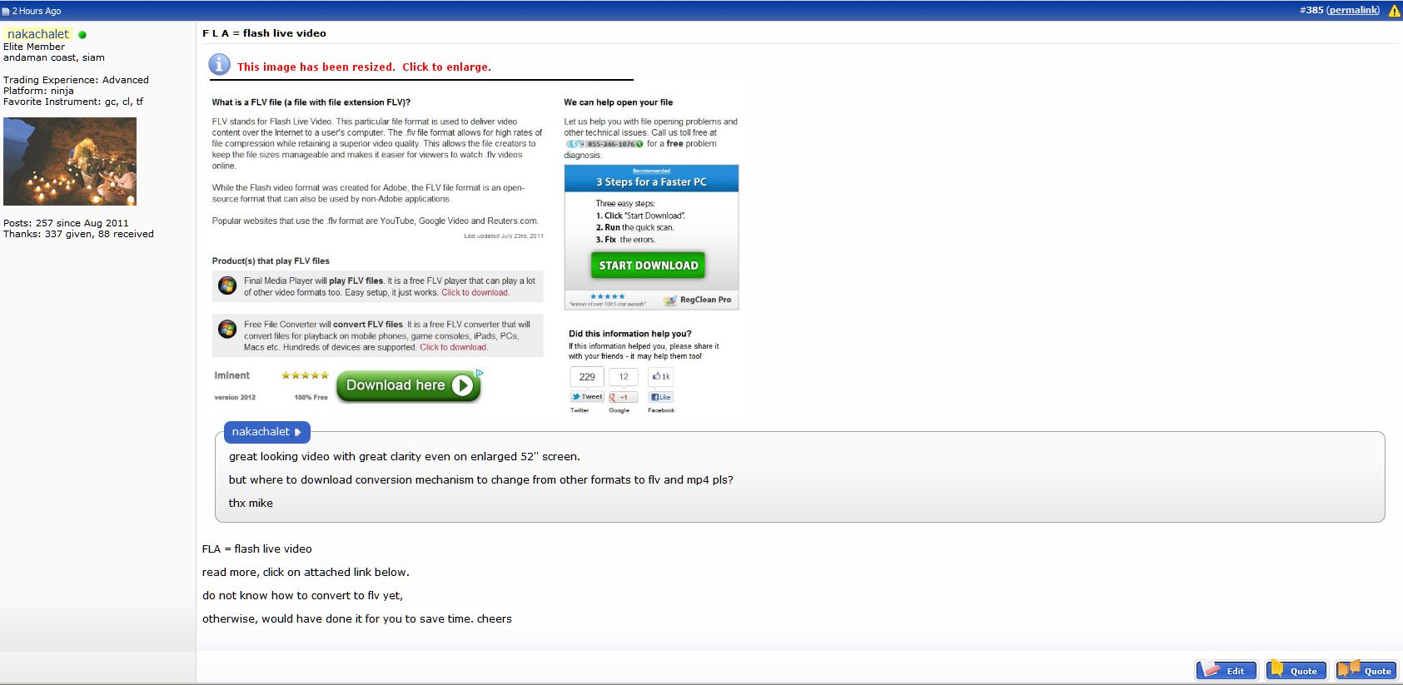Image resolution: width=1403 pixels, height=685 pixels.
Task: Click the tweet count "229" box
Action: (x=587, y=377)
